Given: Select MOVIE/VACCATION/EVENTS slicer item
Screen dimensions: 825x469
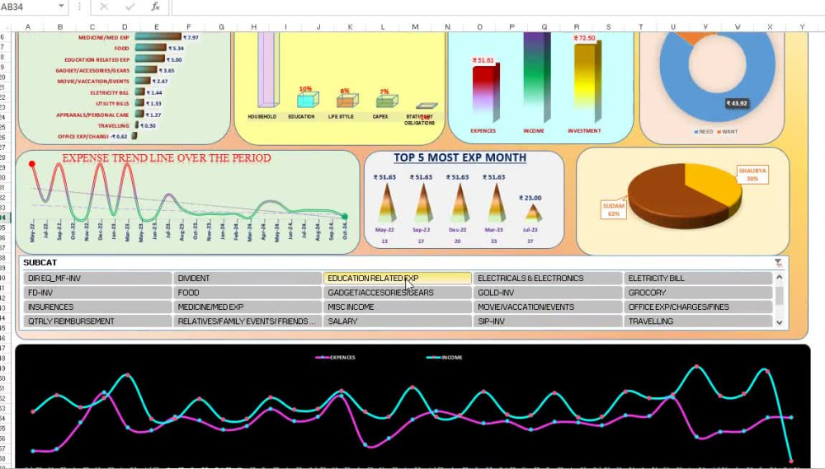Looking at the screenshot, I should click(x=548, y=307).
